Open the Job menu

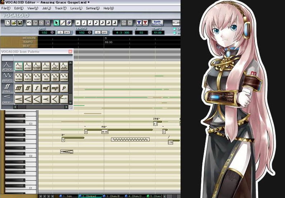(47, 8)
